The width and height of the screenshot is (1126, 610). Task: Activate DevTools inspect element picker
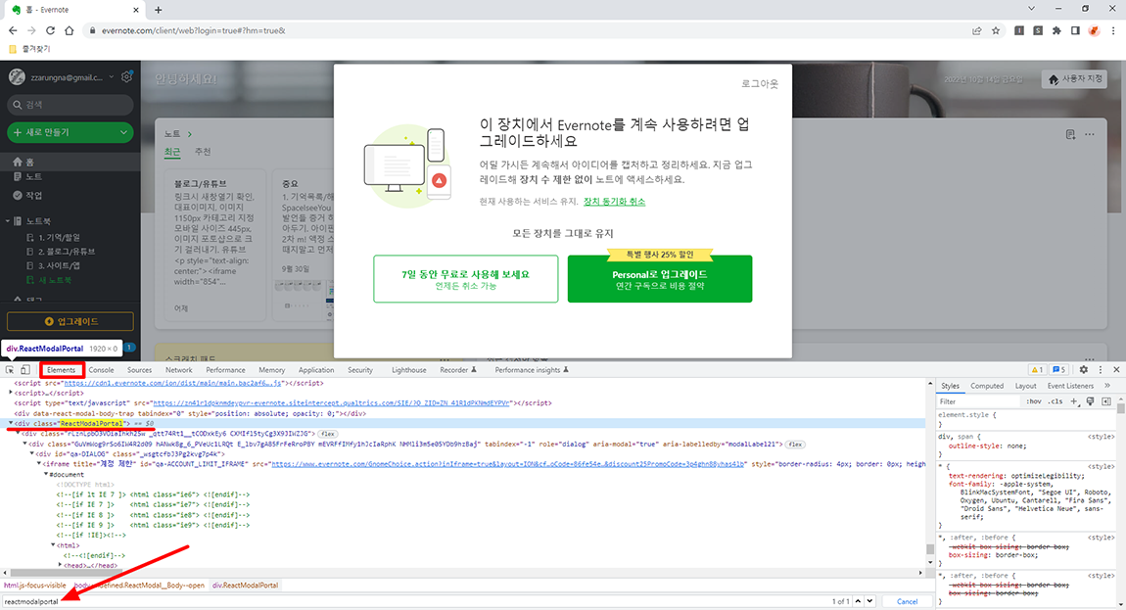(10, 370)
